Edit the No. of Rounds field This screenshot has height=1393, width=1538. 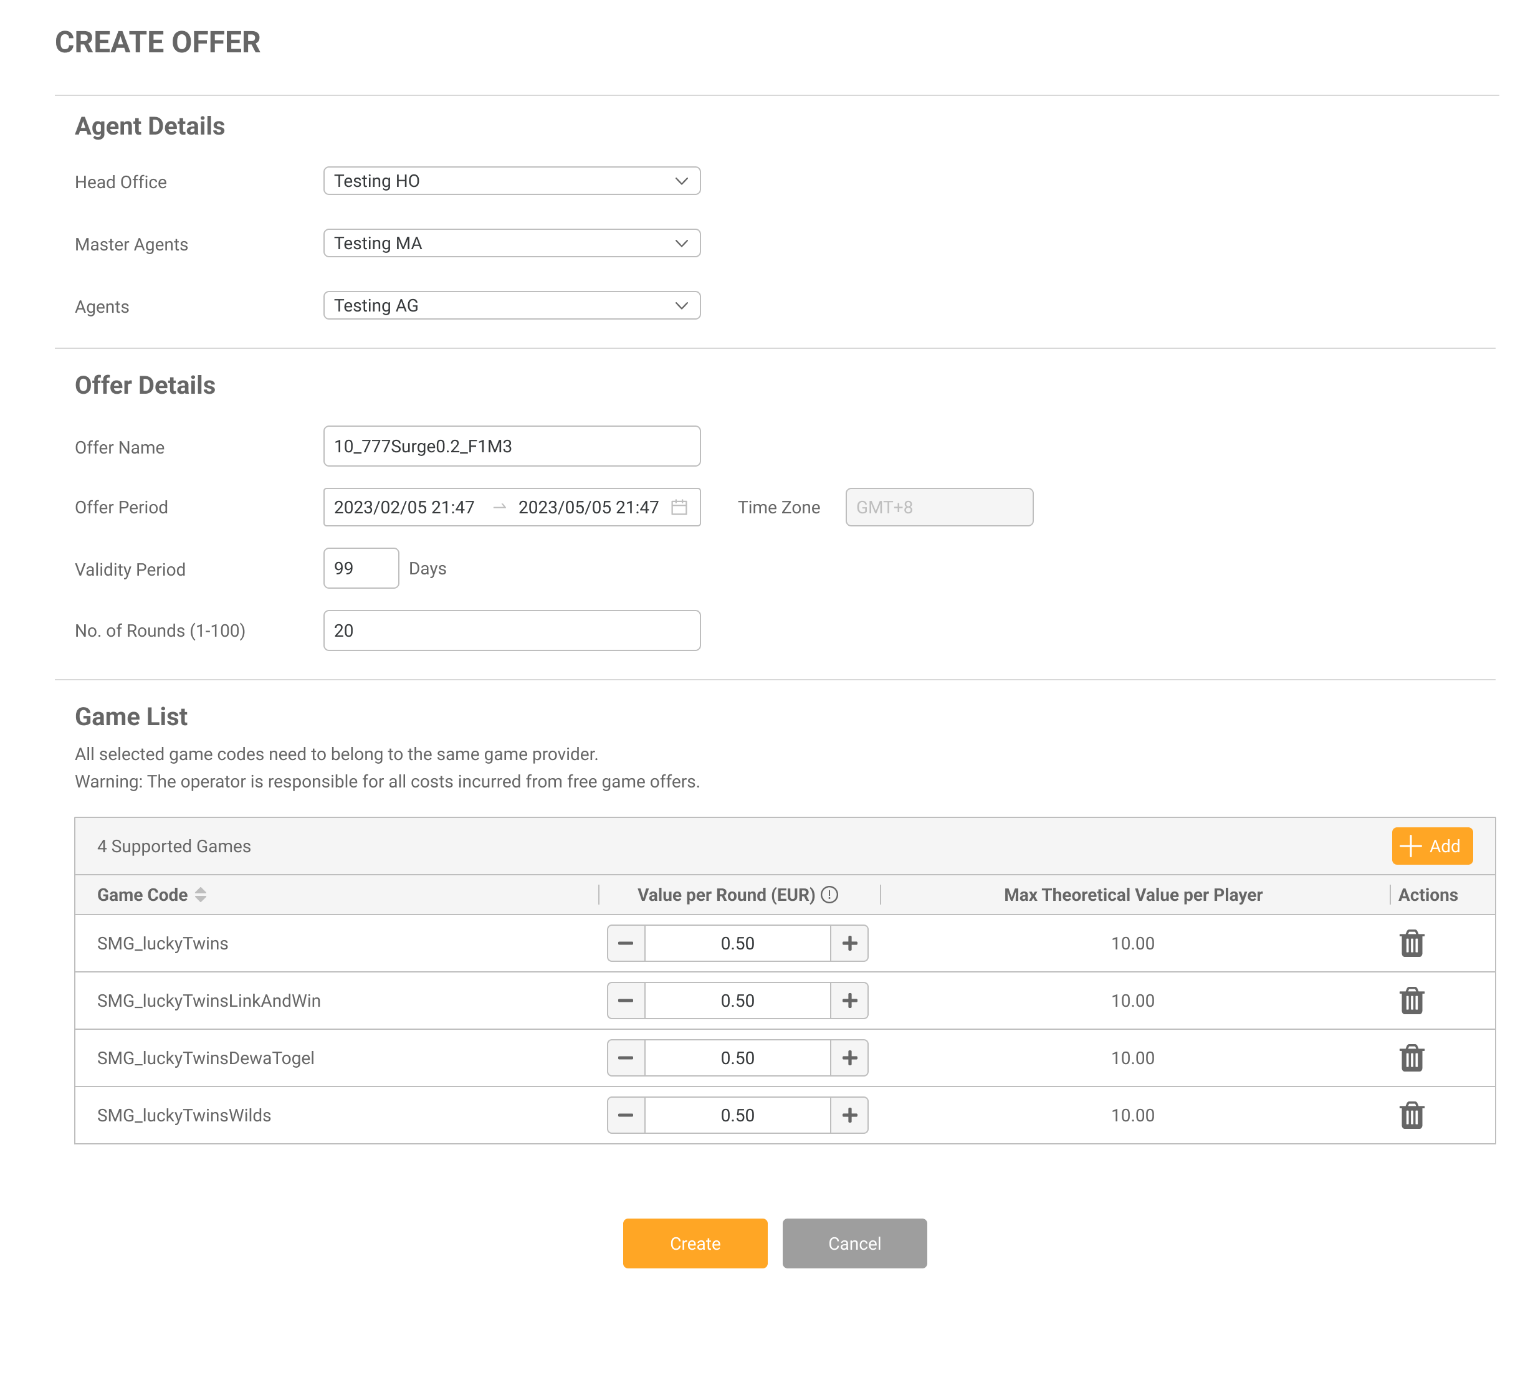511,630
